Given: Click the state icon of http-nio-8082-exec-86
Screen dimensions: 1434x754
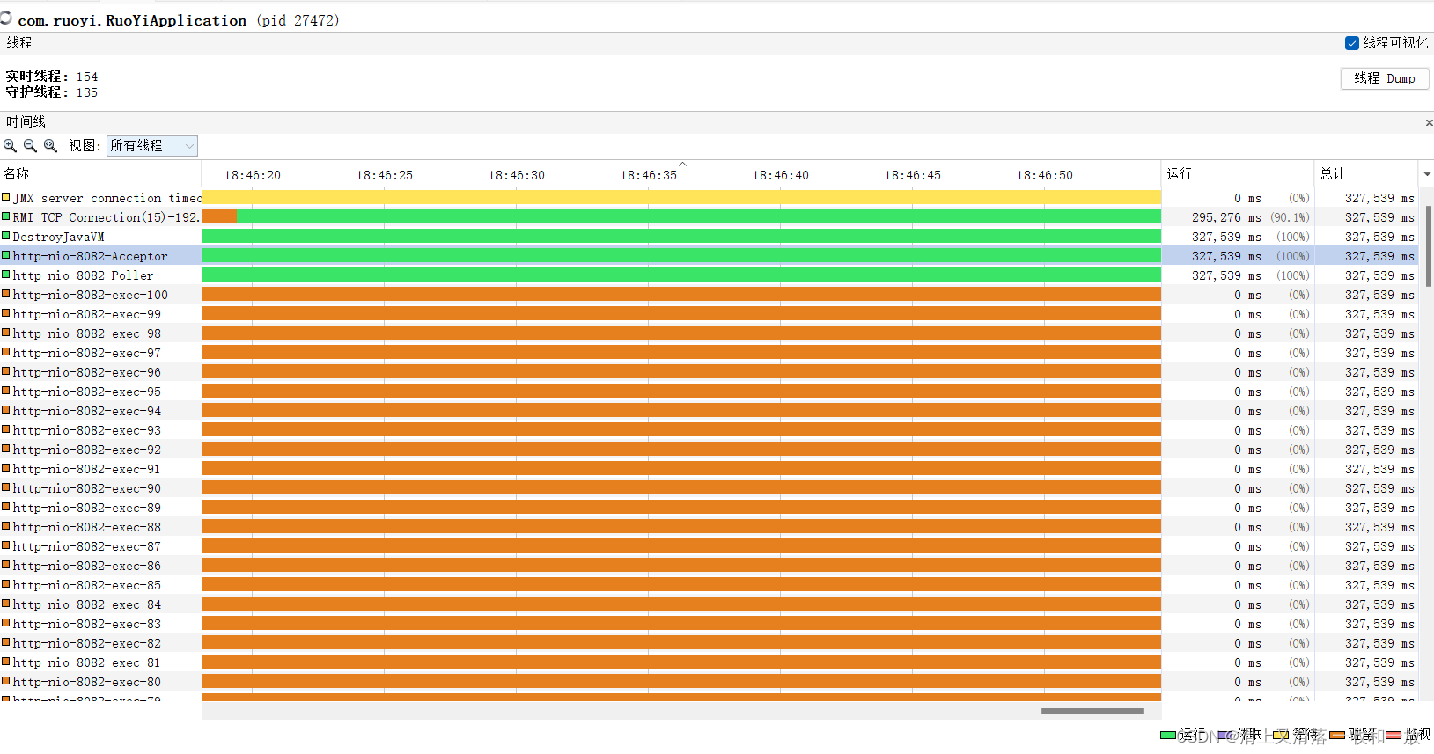Looking at the screenshot, I should tap(6, 565).
